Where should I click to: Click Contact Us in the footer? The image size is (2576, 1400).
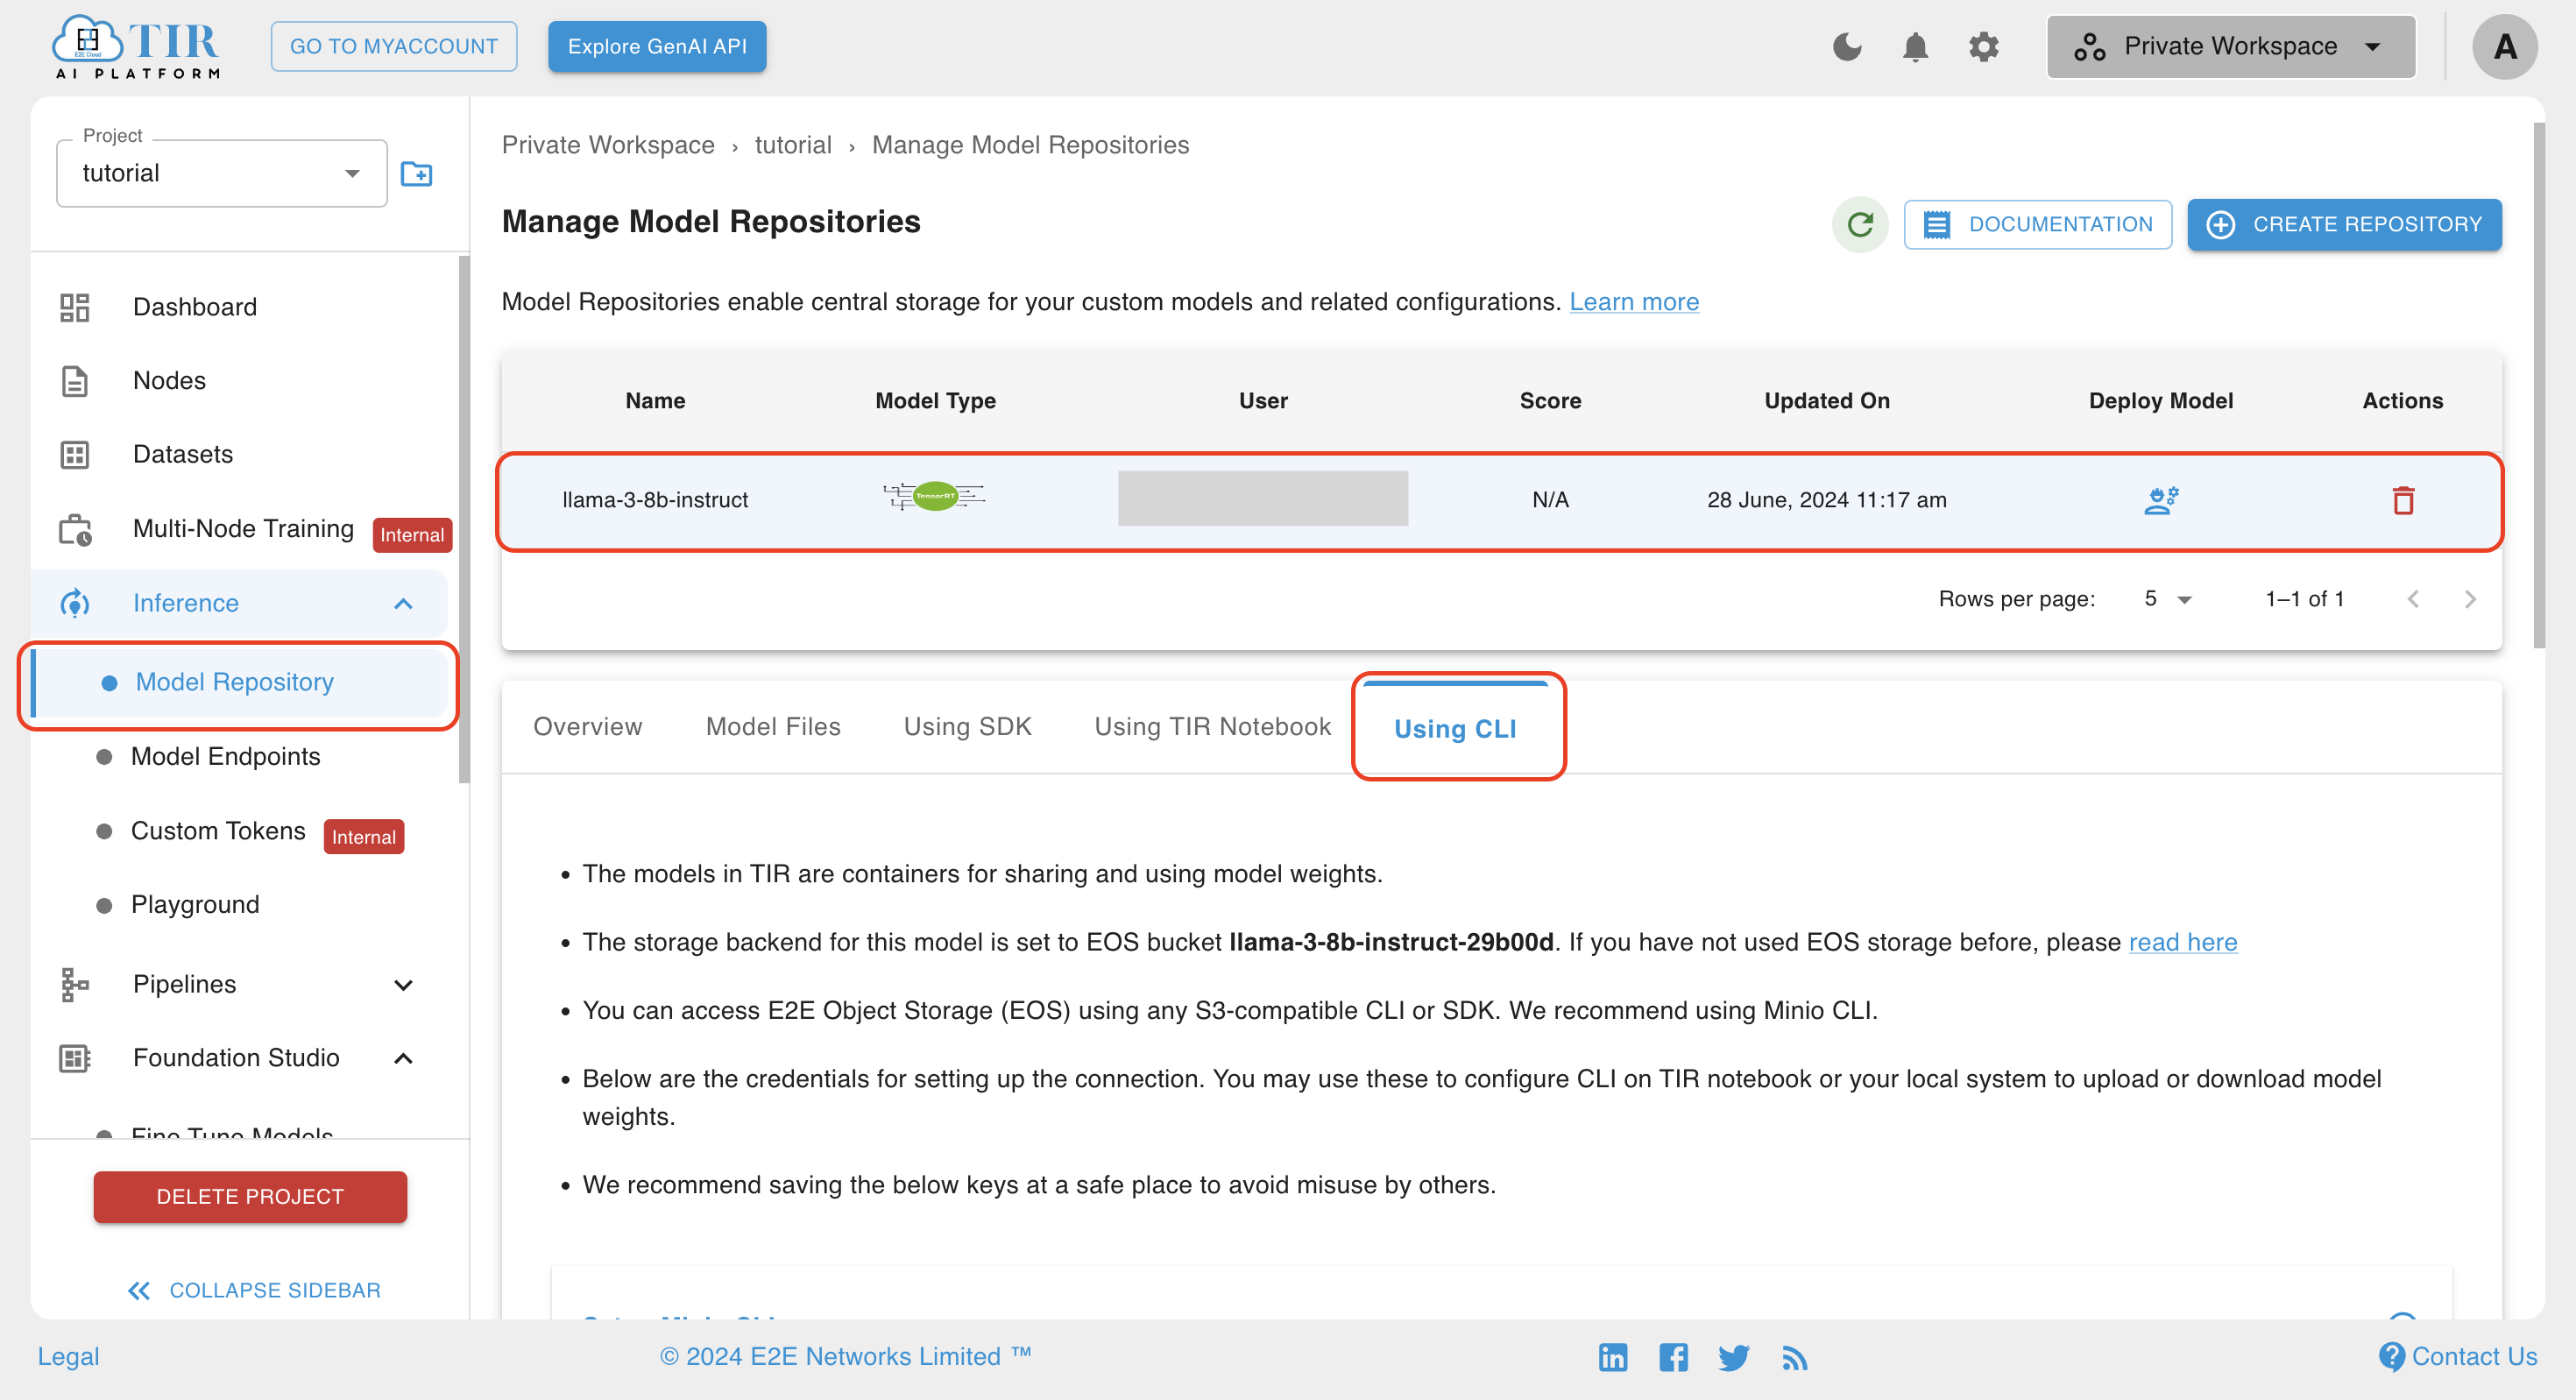(x=2459, y=1357)
